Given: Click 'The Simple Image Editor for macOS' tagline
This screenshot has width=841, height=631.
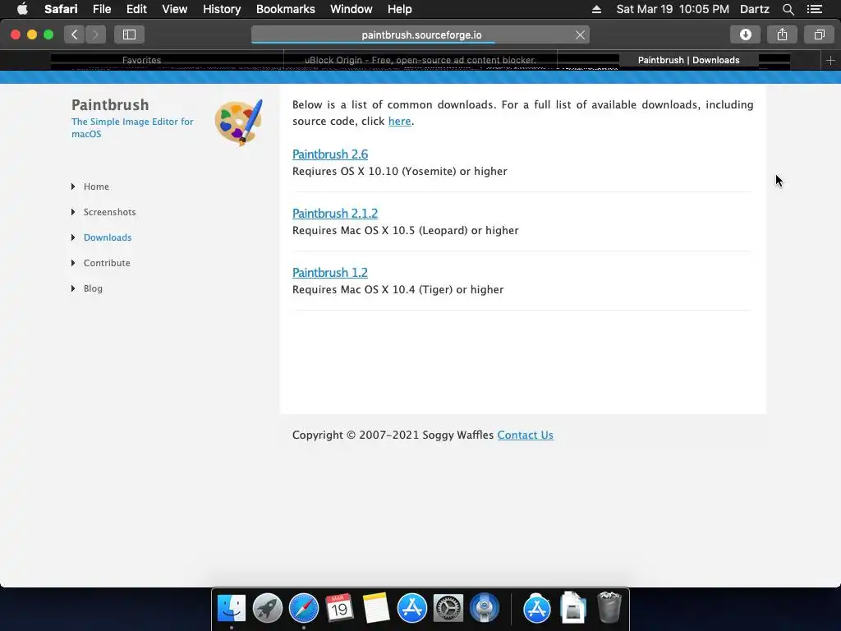Looking at the screenshot, I should (132, 127).
